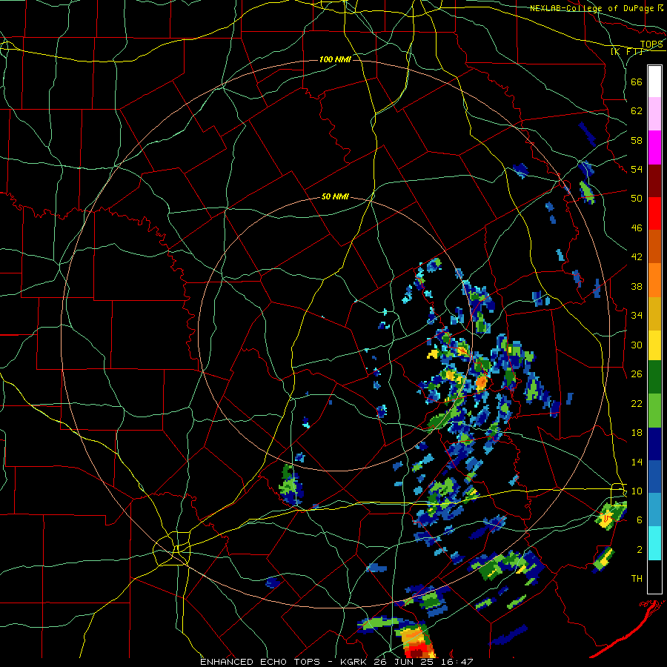The width and height of the screenshot is (667, 667).
Task: Click the light blue 6 kft legend swatch
Action: [654, 510]
